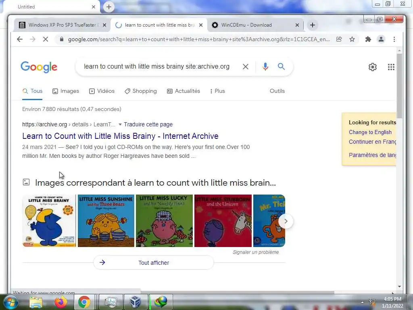The image size is (413, 310).
Task: Clear the Google search box with X
Action: click(x=246, y=67)
